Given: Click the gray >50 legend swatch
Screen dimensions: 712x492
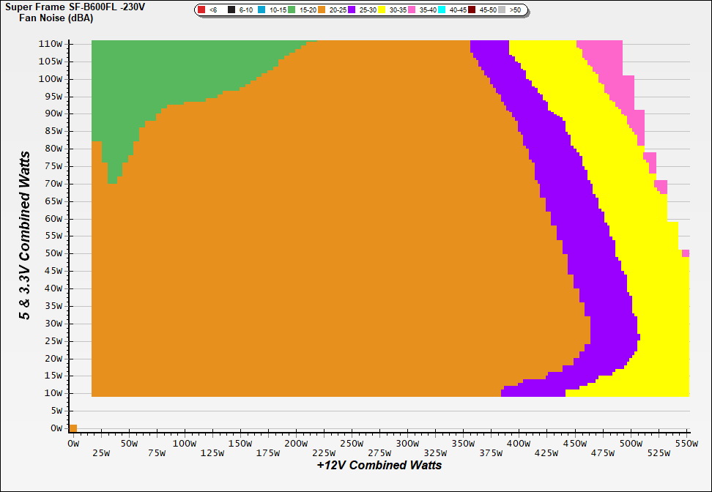Looking at the screenshot, I should click(503, 10).
